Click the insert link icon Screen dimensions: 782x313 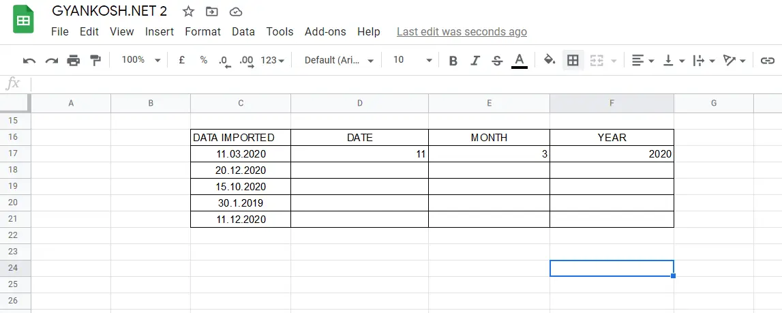[x=766, y=61]
